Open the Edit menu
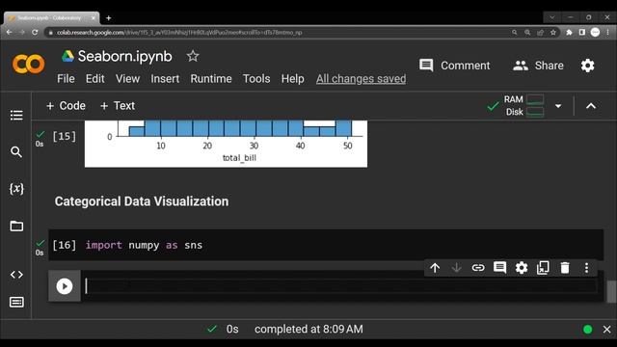 pyautogui.click(x=94, y=79)
